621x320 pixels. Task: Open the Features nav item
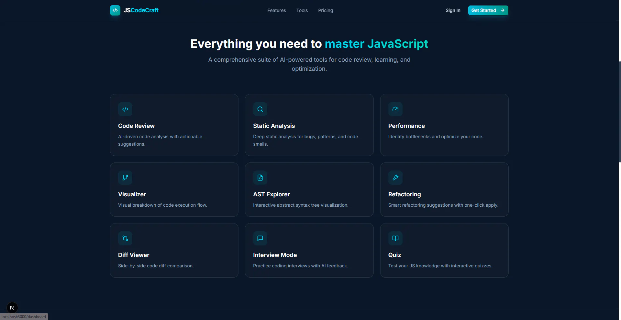277,10
